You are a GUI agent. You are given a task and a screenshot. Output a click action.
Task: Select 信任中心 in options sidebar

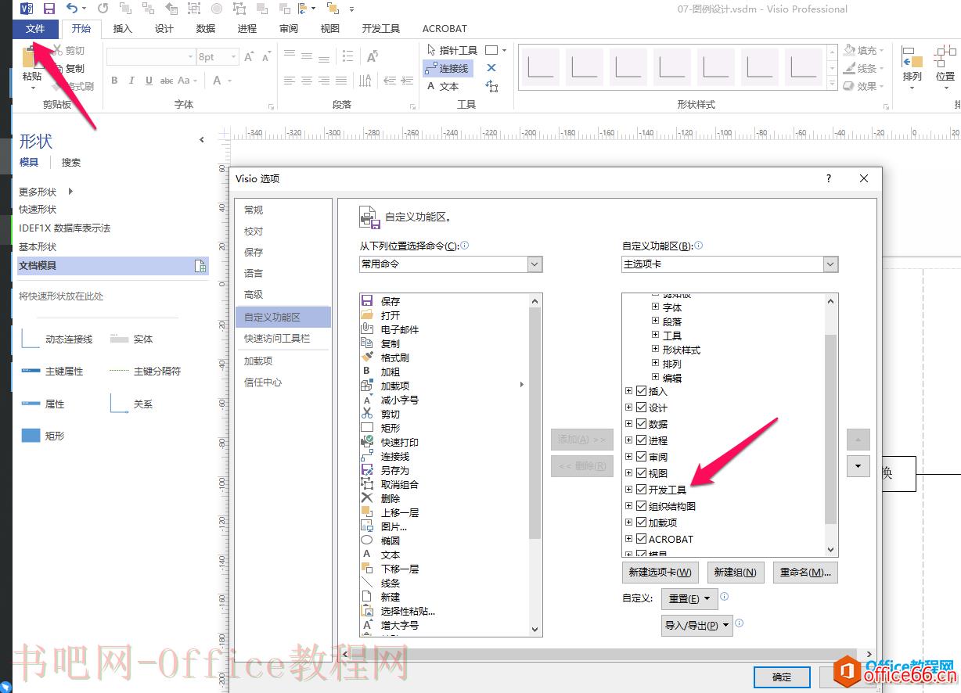pyautogui.click(x=283, y=382)
